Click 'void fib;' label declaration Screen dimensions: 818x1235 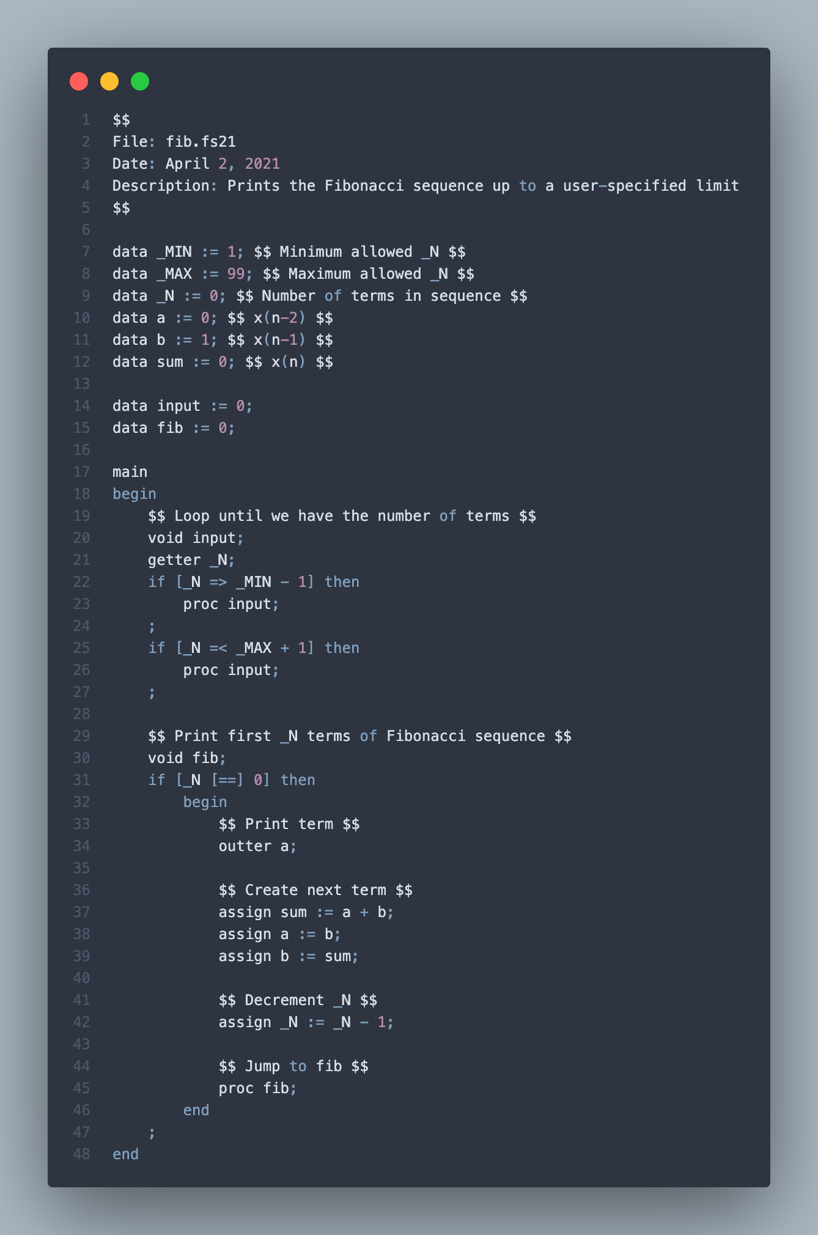click(x=187, y=758)
